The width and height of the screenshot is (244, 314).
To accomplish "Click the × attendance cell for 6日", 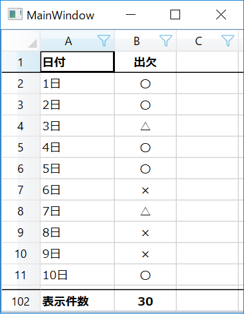I will (x=145, y=190).
